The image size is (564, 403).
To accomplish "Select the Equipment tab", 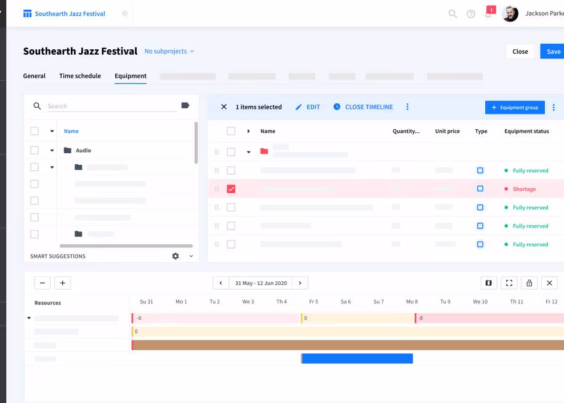I will tap(131, 76).
